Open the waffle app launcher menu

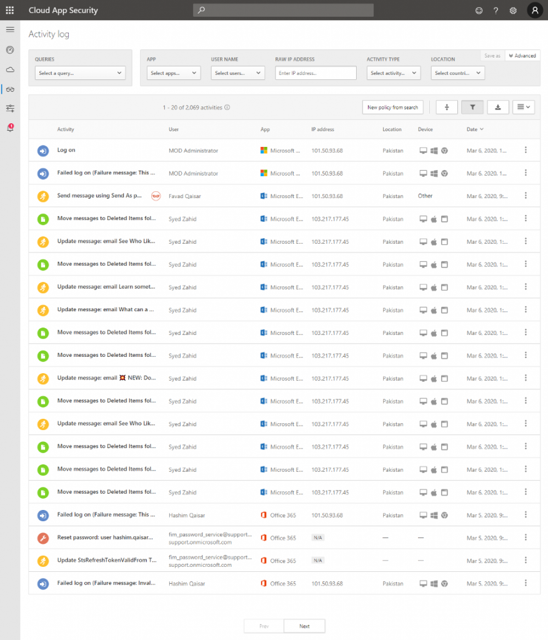[9, 10]
